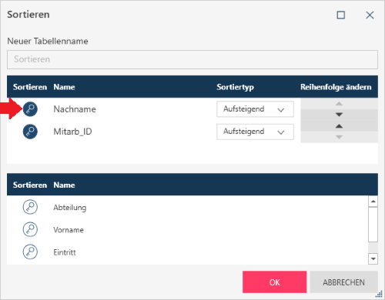Click disabled down arrow for Mitarb_ID
The height and width of the screenshot is (300, 385).
click(339, 137)
